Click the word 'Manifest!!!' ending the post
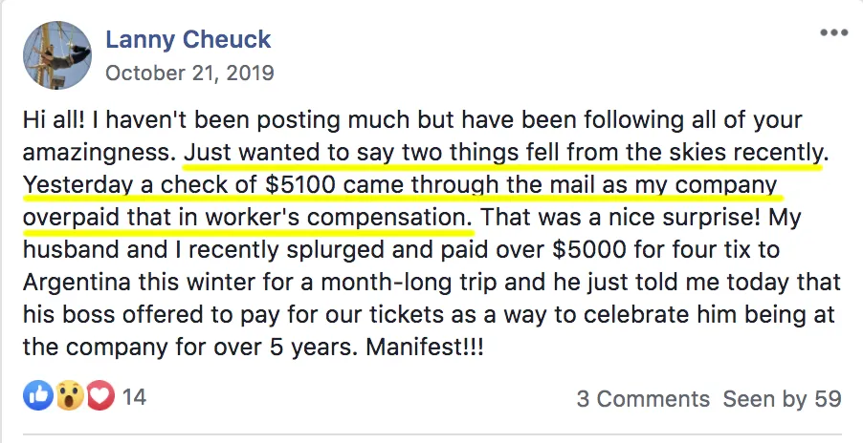This screenshot has width=863, height=443. (x=425, y=348)
